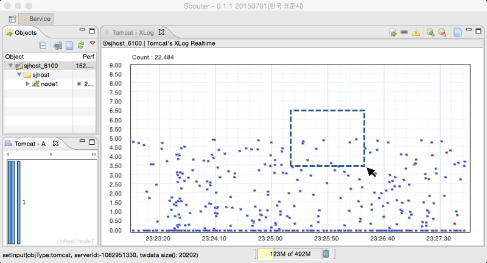Click the 9.00 y-axis label

click(x=115, y=65)
